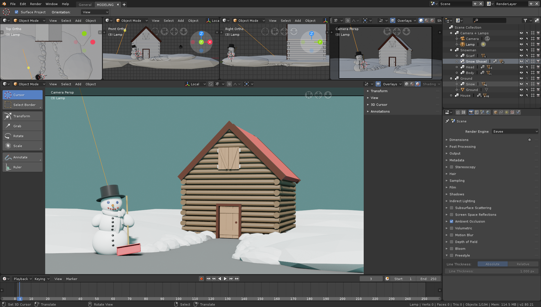Enable the Stereoscopy checkbox
This screenshot has height=307, width=541.
[x=451, y=167]
